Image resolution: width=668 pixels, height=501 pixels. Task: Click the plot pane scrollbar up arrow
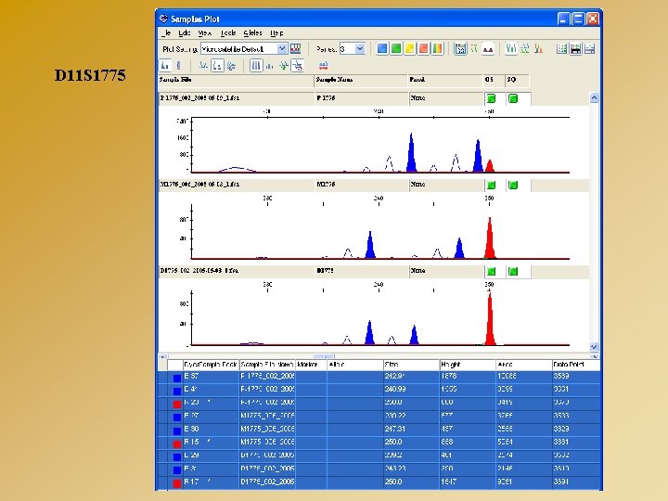pos(594,98)
